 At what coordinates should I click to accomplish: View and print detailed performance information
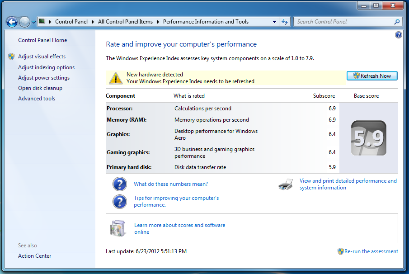[348, 184]
